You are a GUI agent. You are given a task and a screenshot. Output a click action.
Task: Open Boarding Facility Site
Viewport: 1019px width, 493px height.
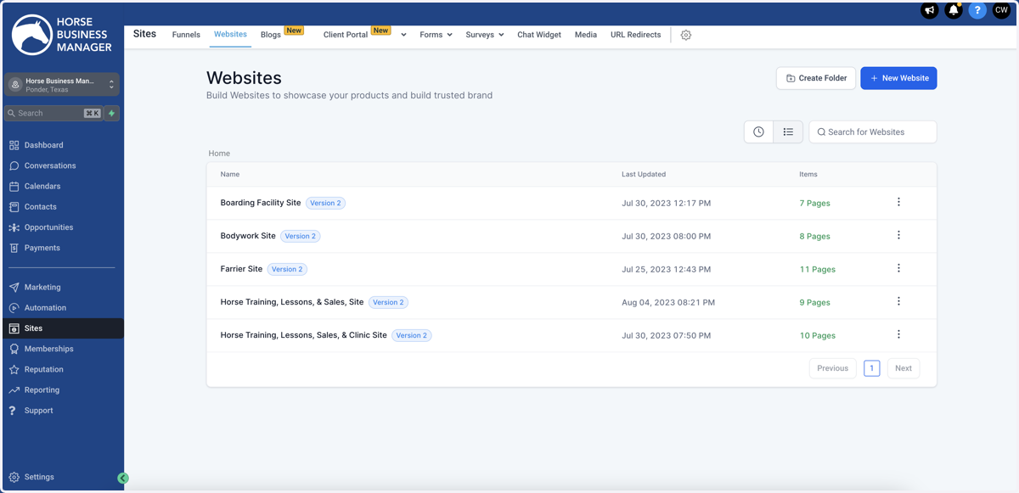[x=261, y=203]
